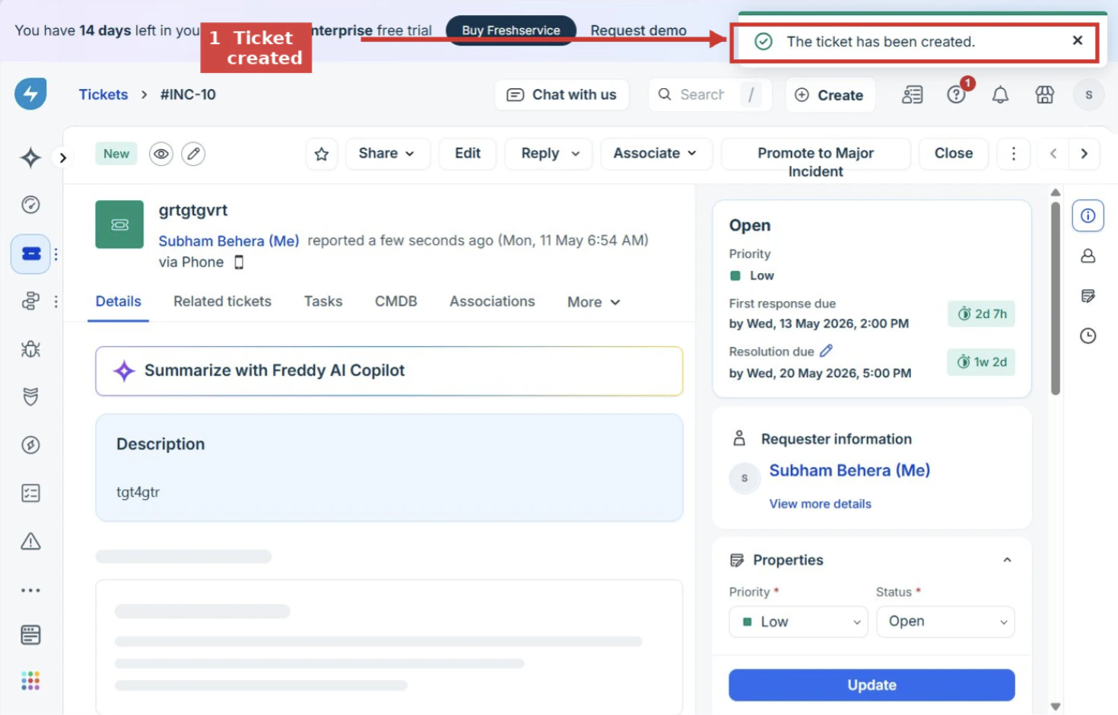Click Summarize with Freddy AI Copilot
The width and height of the screenshot is (1118, 715).
pyautogui.click(x=389, y=371)
